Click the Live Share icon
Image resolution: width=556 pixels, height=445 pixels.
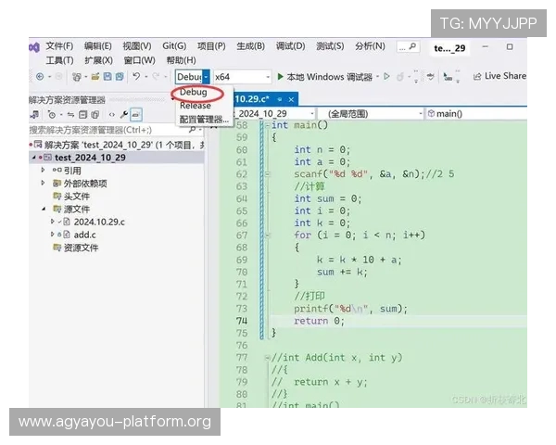tap(478, 76)
